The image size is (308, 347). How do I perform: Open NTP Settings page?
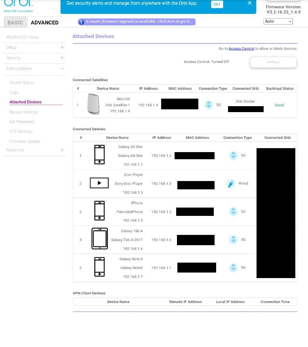point(21,132)
